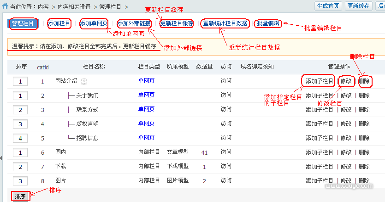Open the 管理栏目 tab

click(23, 23)
